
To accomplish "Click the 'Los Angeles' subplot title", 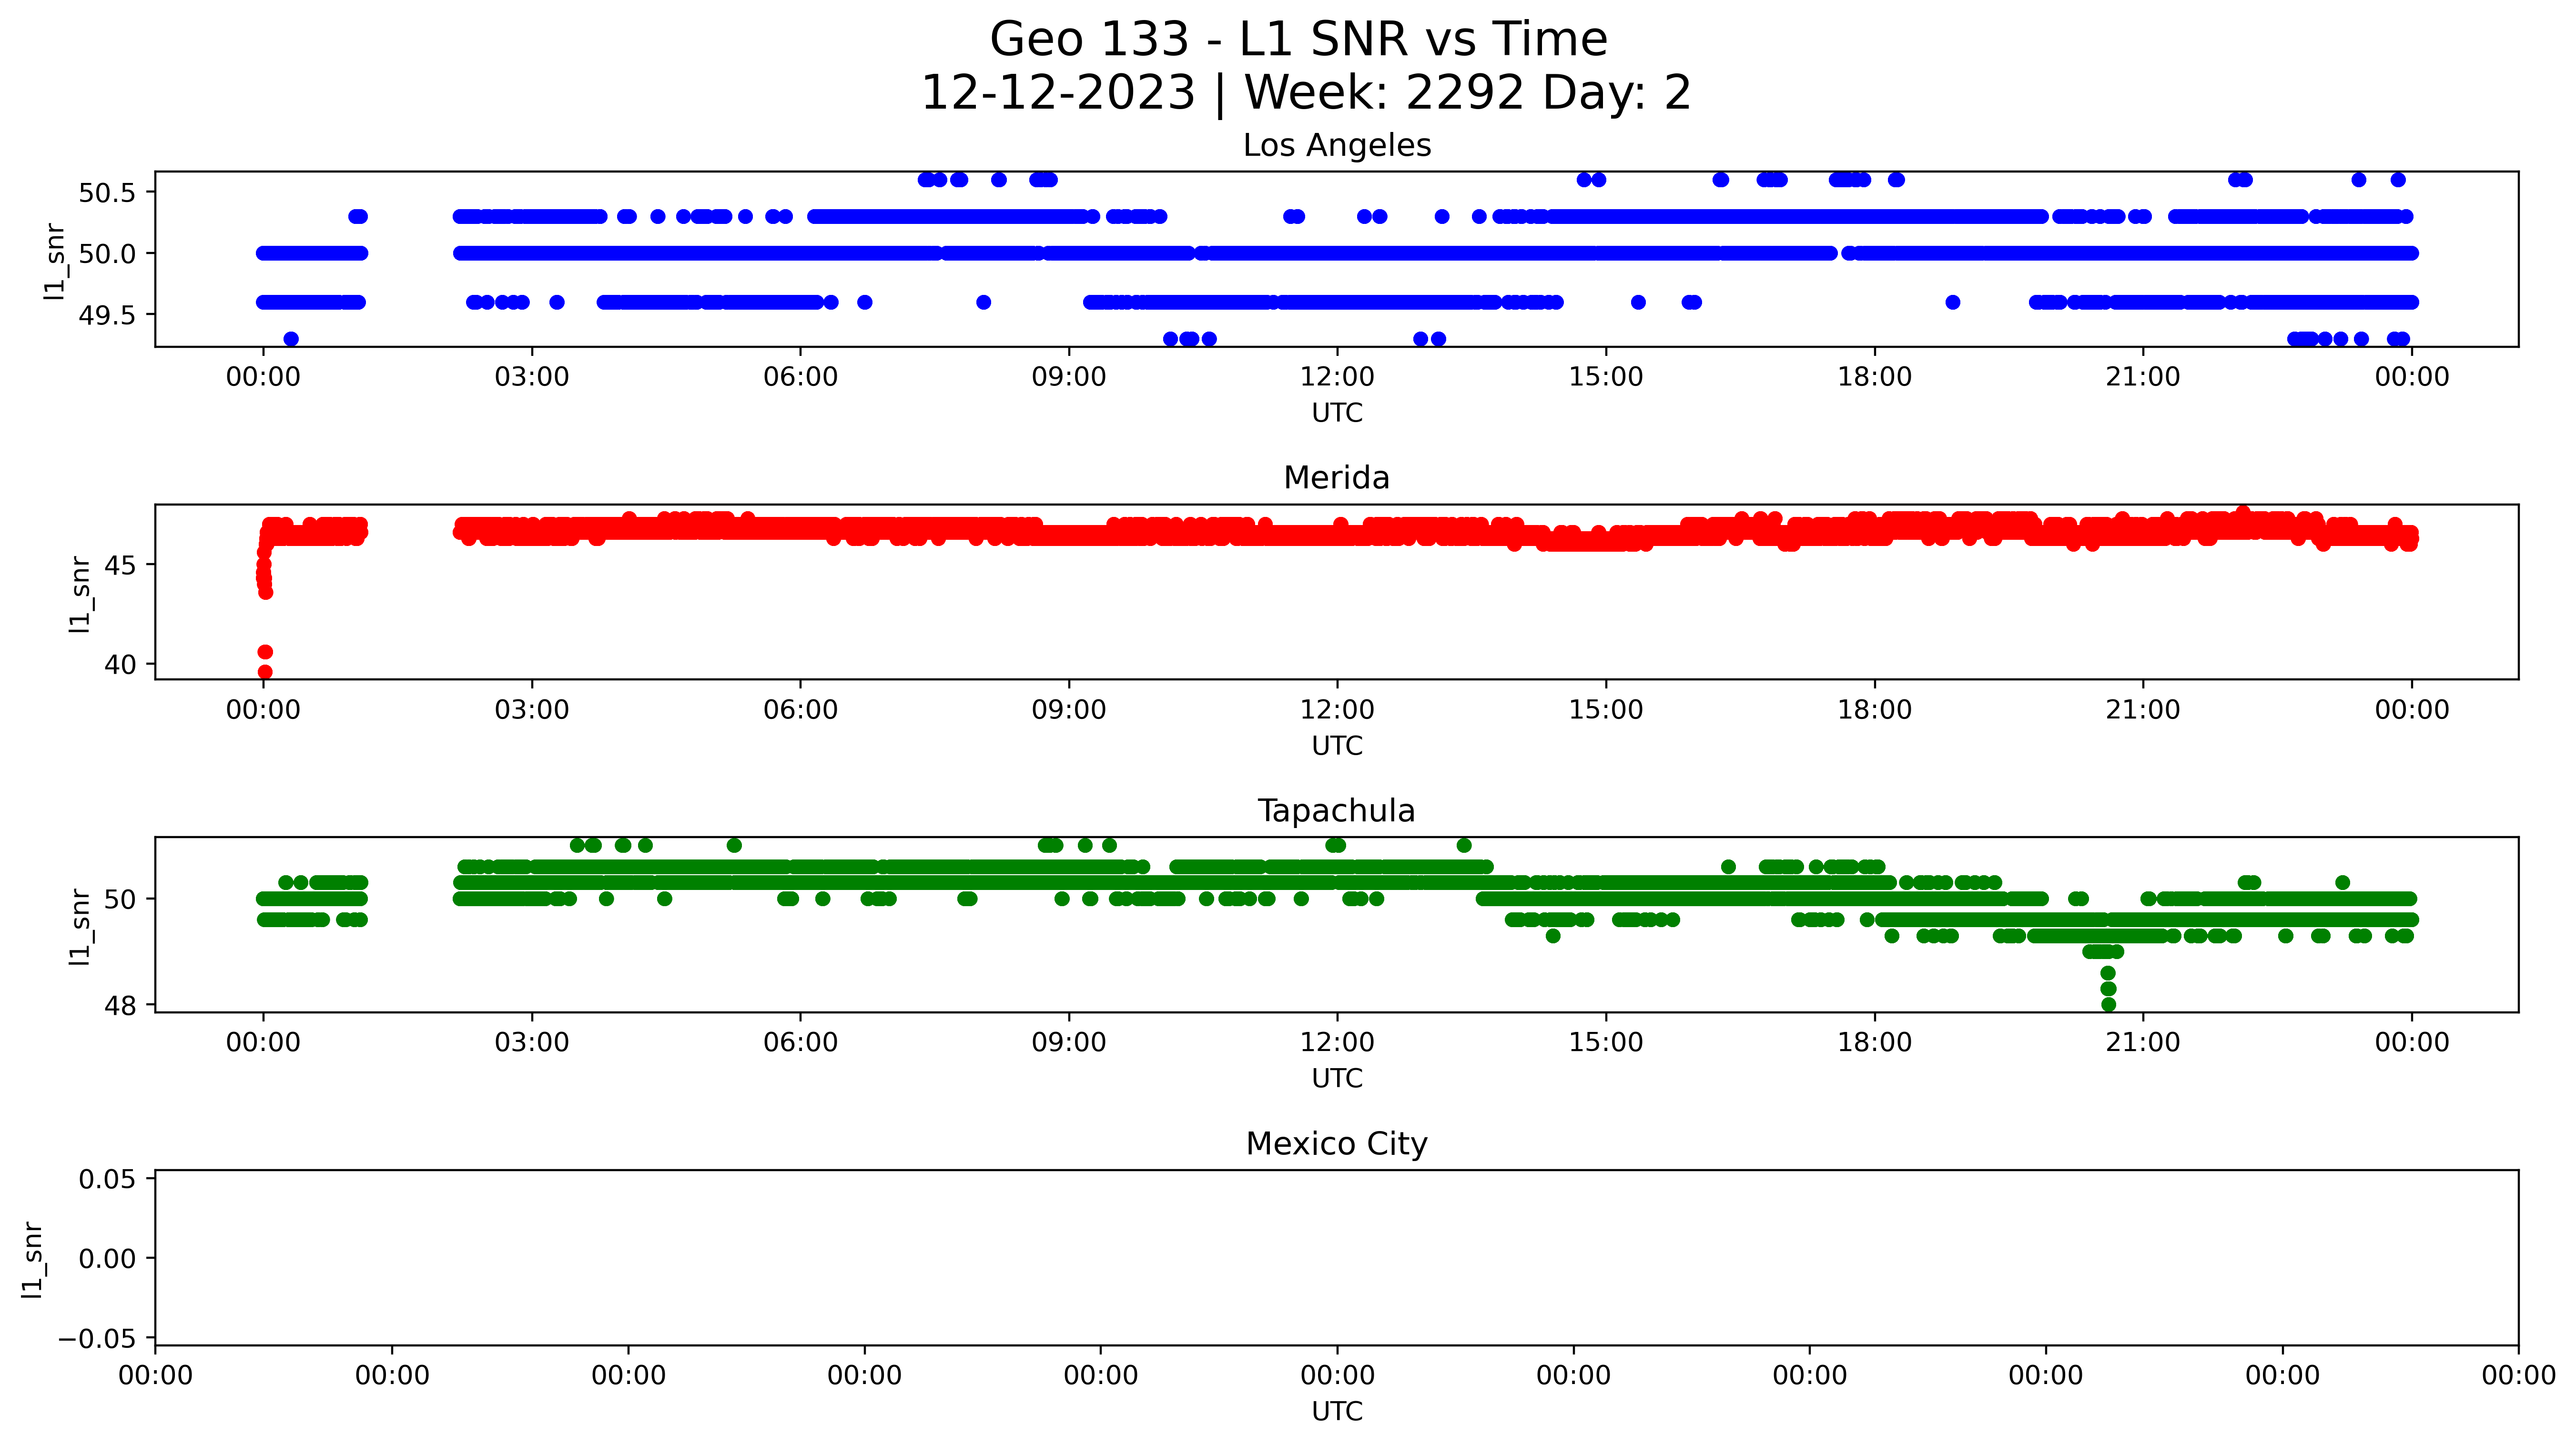I will tap(1337, 146).
